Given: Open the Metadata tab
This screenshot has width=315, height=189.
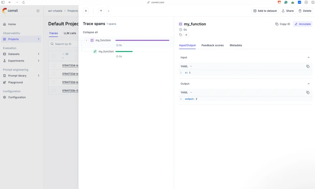Looking at the screenshot, I should click(x=236, y=45).
